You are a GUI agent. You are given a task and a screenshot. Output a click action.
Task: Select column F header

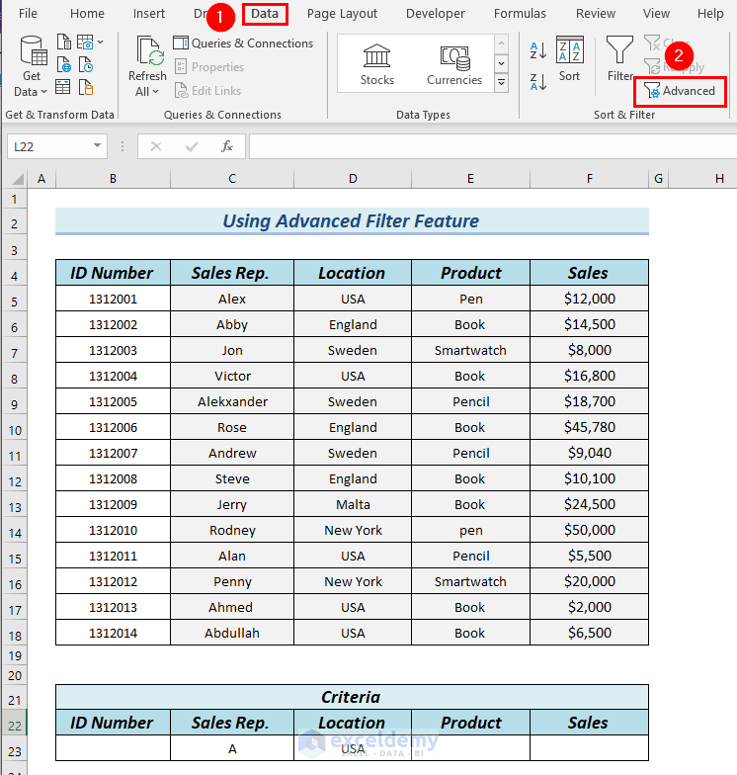pos(589,178)
